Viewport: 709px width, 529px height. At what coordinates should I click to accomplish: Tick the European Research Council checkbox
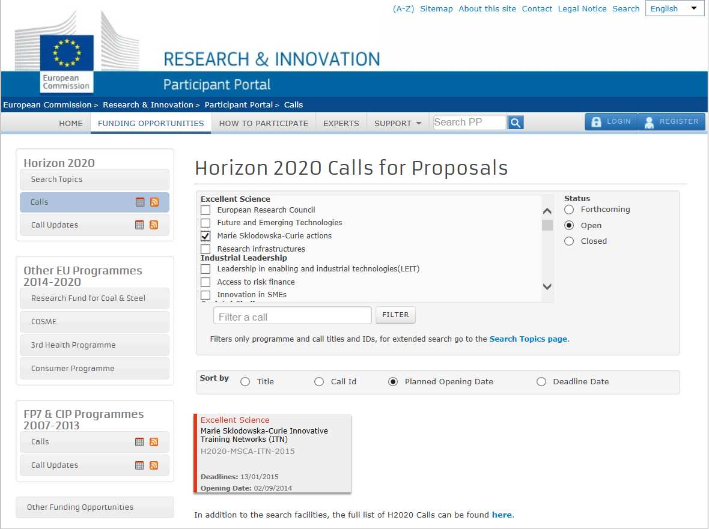pyautogui.click(x=205, y=210)
